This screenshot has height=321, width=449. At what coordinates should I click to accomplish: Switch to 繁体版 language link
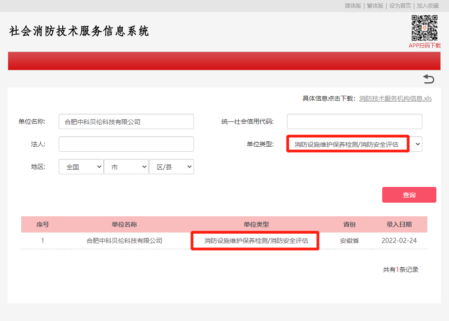[x=375, y=6]
